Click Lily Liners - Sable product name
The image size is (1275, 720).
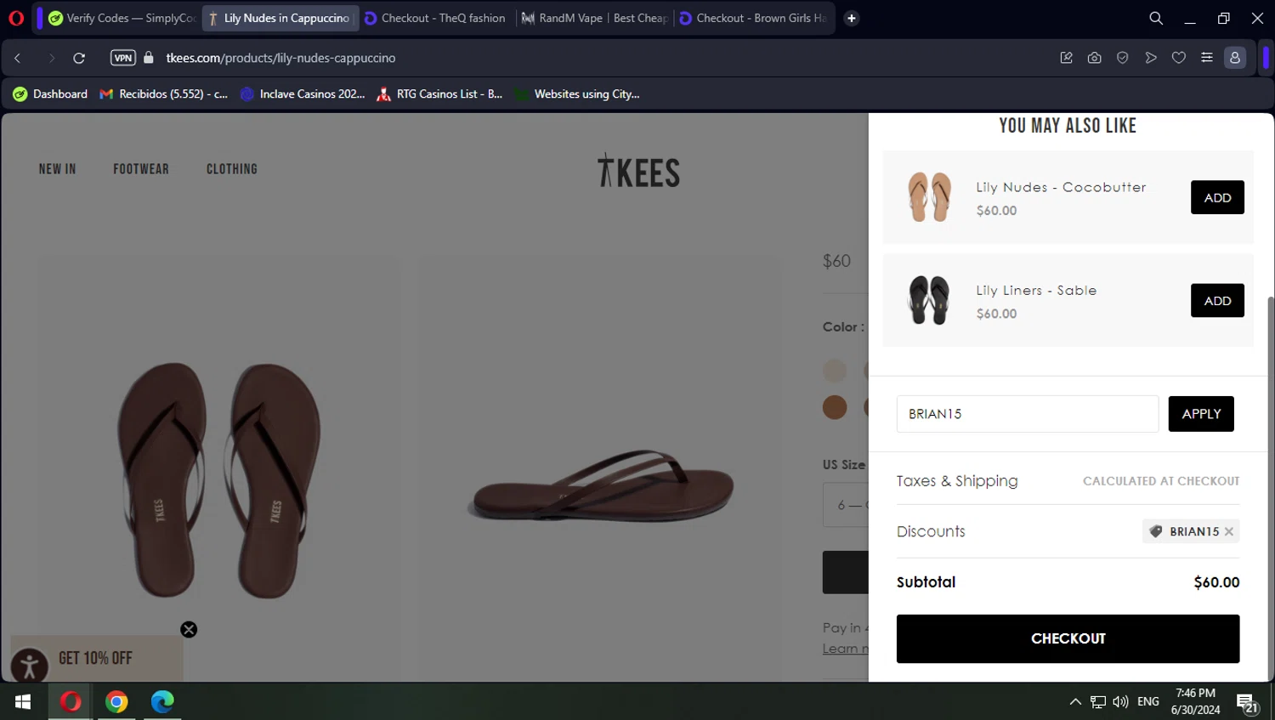point(1036,291)
